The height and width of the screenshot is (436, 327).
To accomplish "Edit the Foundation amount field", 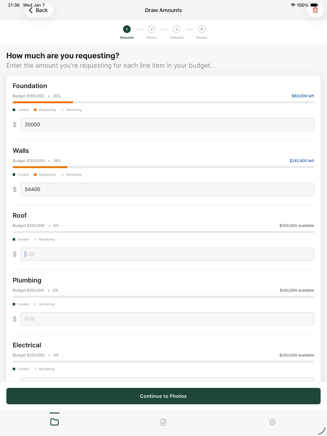I will click(x=167, y=125).
